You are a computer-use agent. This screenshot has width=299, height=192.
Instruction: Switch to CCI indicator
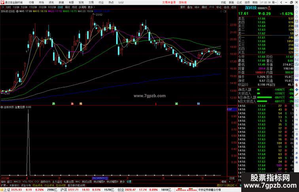pyautogui.click(x=37, y=182)
